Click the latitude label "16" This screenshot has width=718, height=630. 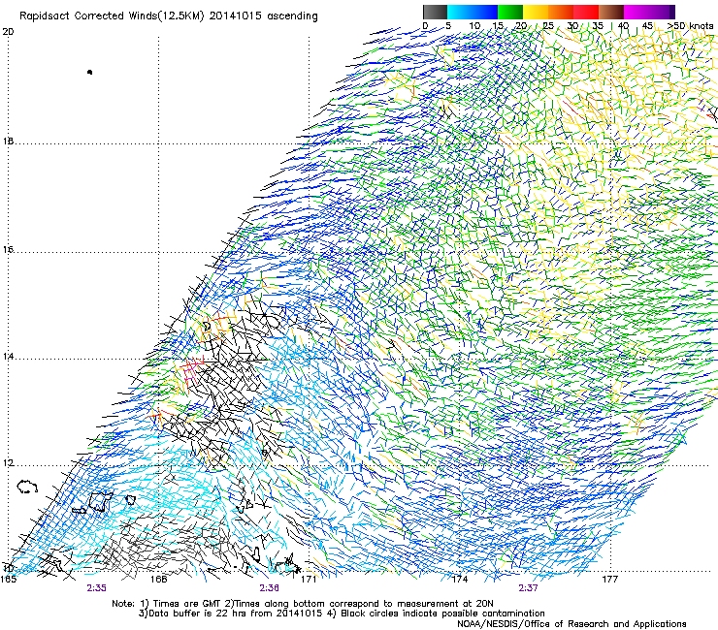[x=8, y=250]
